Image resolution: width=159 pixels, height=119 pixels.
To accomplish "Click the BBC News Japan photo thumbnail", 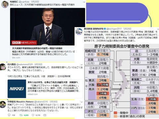I will coord(42,27).
